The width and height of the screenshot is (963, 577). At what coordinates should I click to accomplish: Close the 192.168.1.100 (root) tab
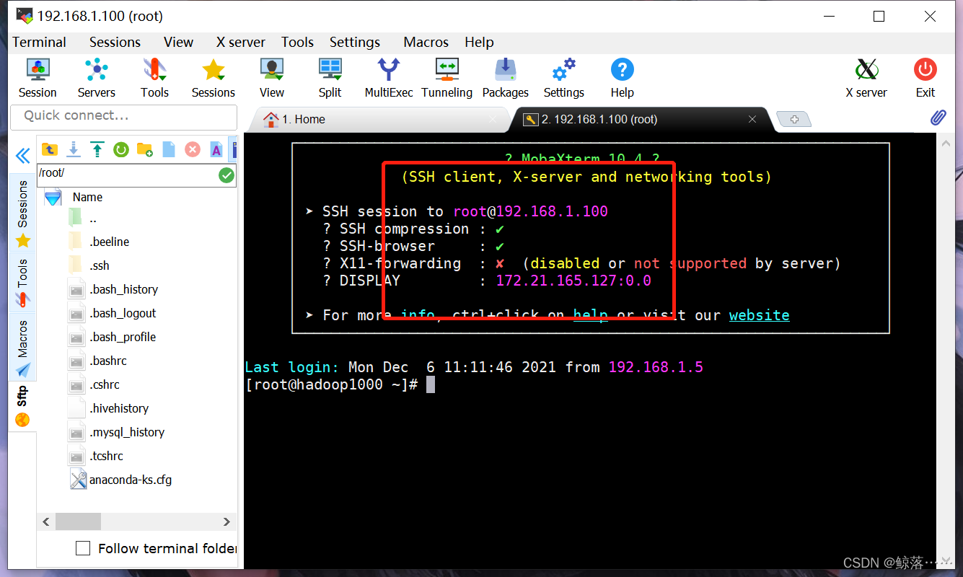pyautogui.click(x=752, y=119)
